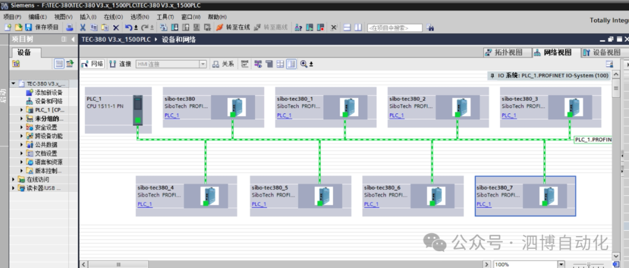Undo the last action
Viewport: 629px width, 268px height.
click(128, 28)
